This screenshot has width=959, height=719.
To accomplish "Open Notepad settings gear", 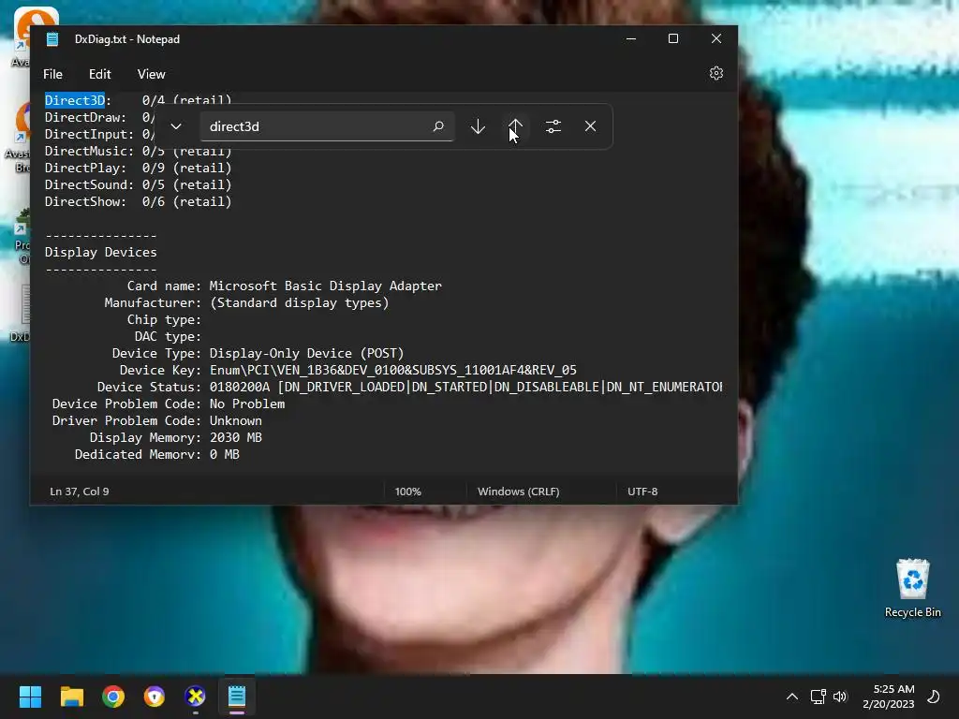I will 716,73.
